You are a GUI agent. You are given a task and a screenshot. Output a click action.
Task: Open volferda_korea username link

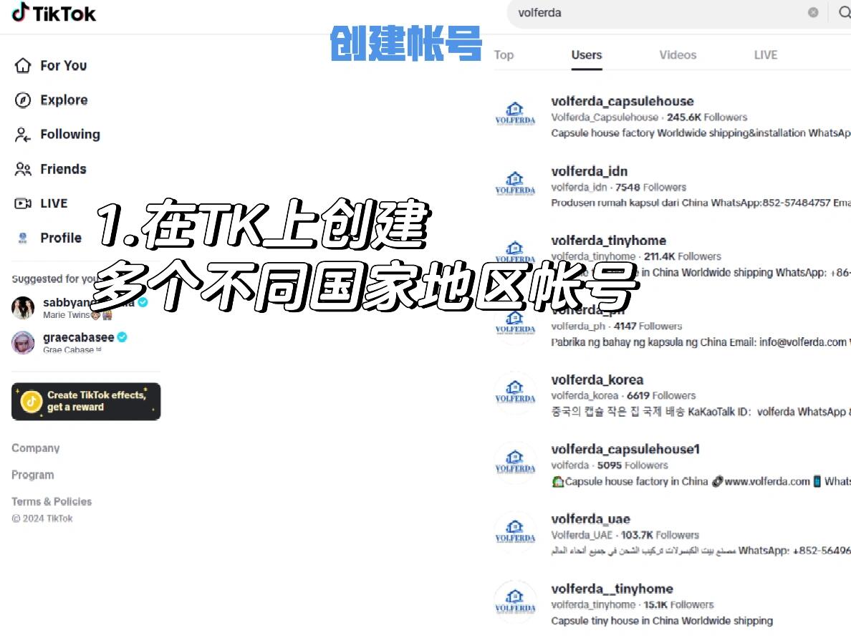(x=597, y=380)
